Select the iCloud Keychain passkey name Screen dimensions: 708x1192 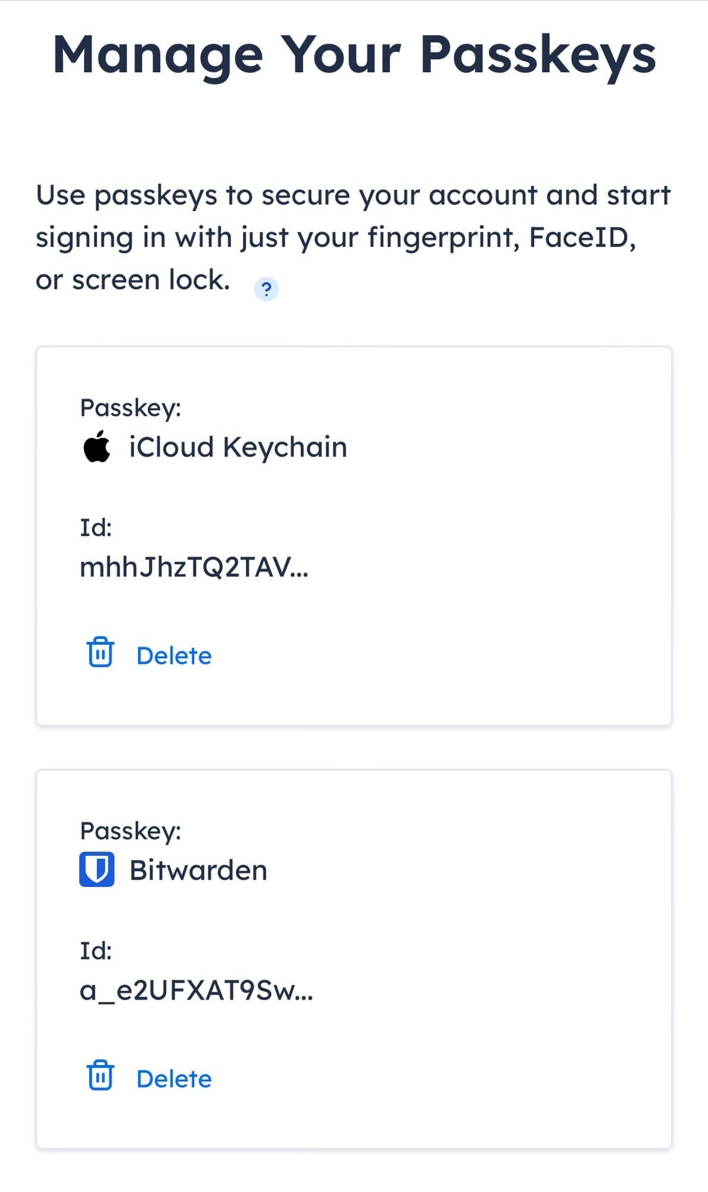coord(238,447)
